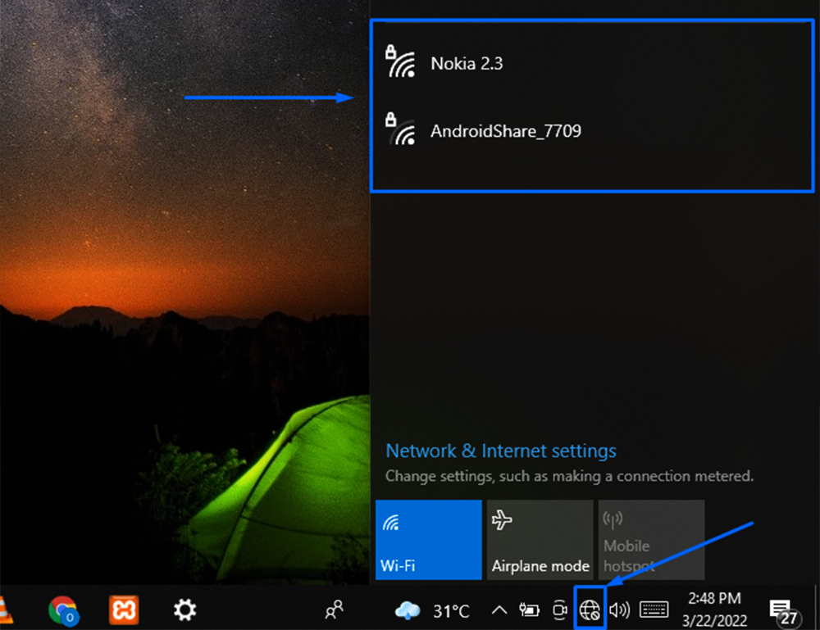Viewport: 820px width, 630px height.
Task: Open Chrome from the taskbar
Action: [63, 610]
